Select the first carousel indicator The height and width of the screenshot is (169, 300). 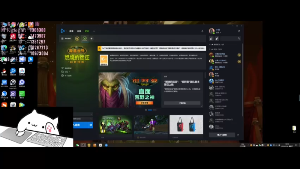click(x=150, y=110)
